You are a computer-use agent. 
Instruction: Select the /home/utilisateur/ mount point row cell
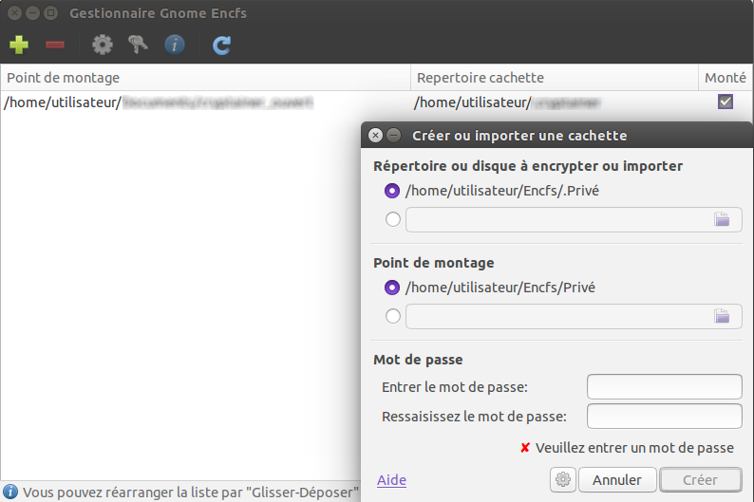205,102
